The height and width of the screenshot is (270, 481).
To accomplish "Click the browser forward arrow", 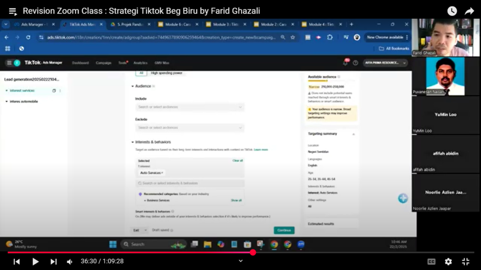I will click(x=17, y=38).
